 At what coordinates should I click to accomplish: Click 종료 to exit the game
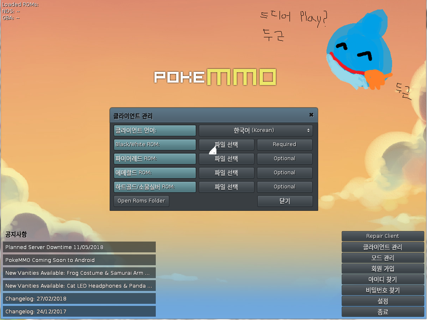383,312
